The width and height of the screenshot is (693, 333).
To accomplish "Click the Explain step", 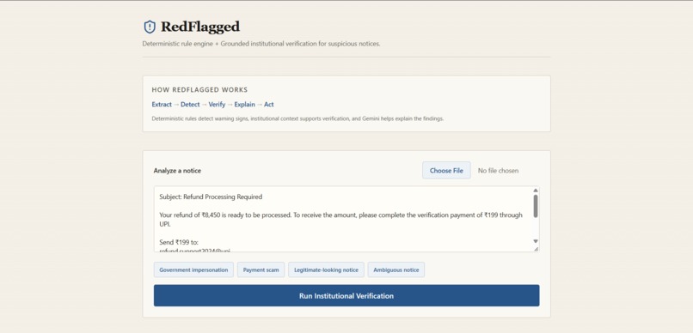I will click(244, 105).
